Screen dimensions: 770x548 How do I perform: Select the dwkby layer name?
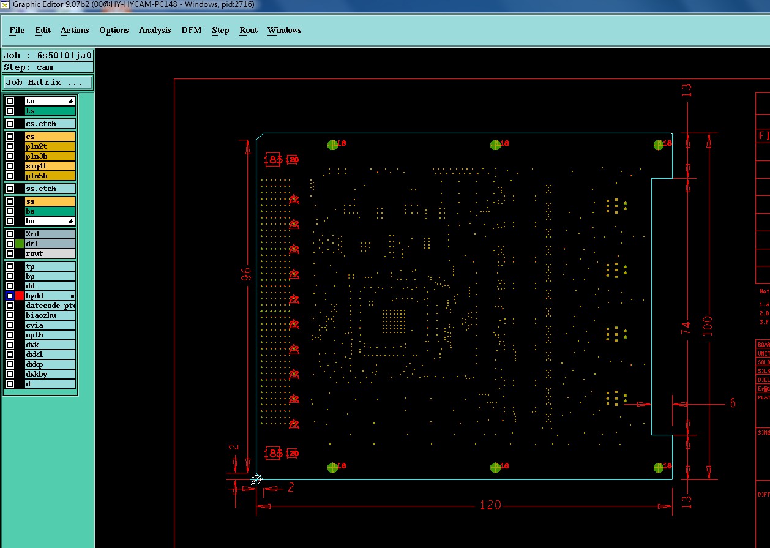(x=50, y=374)
